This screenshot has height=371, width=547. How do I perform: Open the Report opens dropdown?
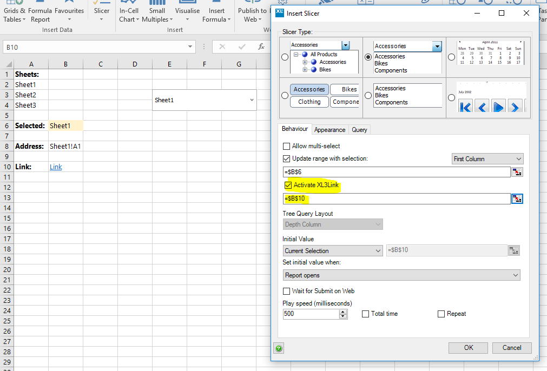(x=401, y=275)
